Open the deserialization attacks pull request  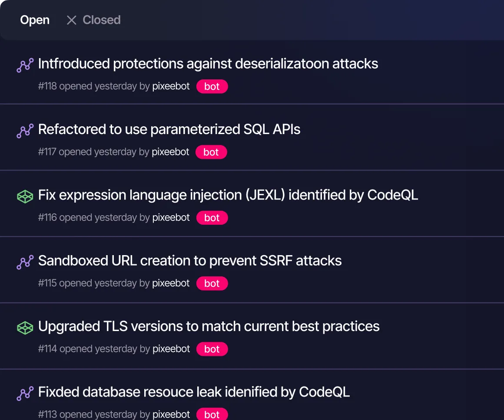208,63
